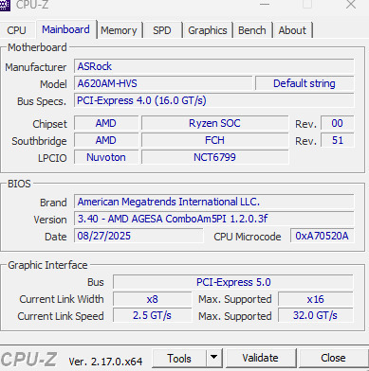Click the CPU Microcode value 0xA70520A
Screen dimensions: 369x371
[x=322, y=236]
